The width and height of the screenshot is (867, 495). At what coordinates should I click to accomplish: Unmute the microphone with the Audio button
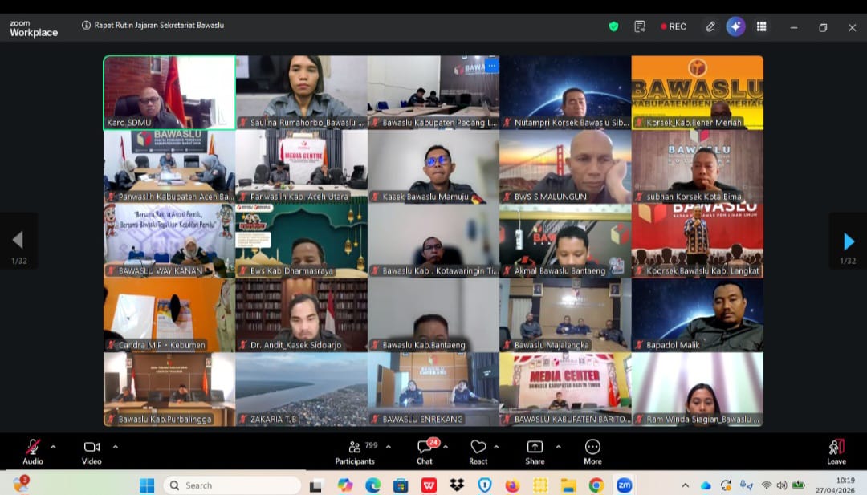click(x=33, y=452)
